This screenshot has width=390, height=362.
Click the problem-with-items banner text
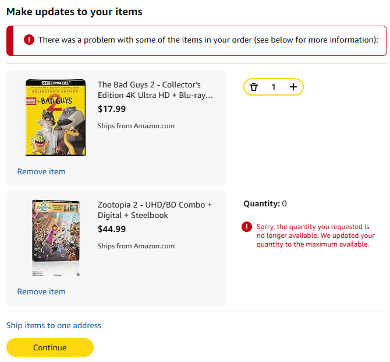coord(208,40)
